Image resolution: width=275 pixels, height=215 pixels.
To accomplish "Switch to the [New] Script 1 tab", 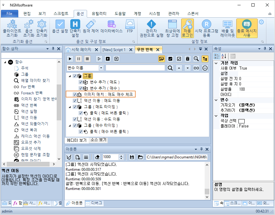I will point(114,49).
